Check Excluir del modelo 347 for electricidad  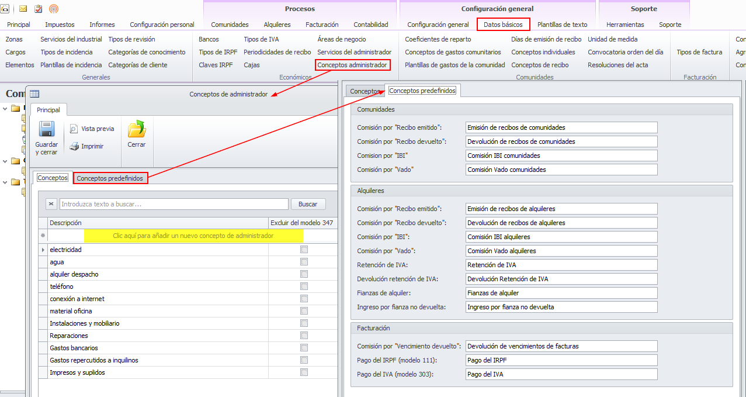(x=304, y=250)
